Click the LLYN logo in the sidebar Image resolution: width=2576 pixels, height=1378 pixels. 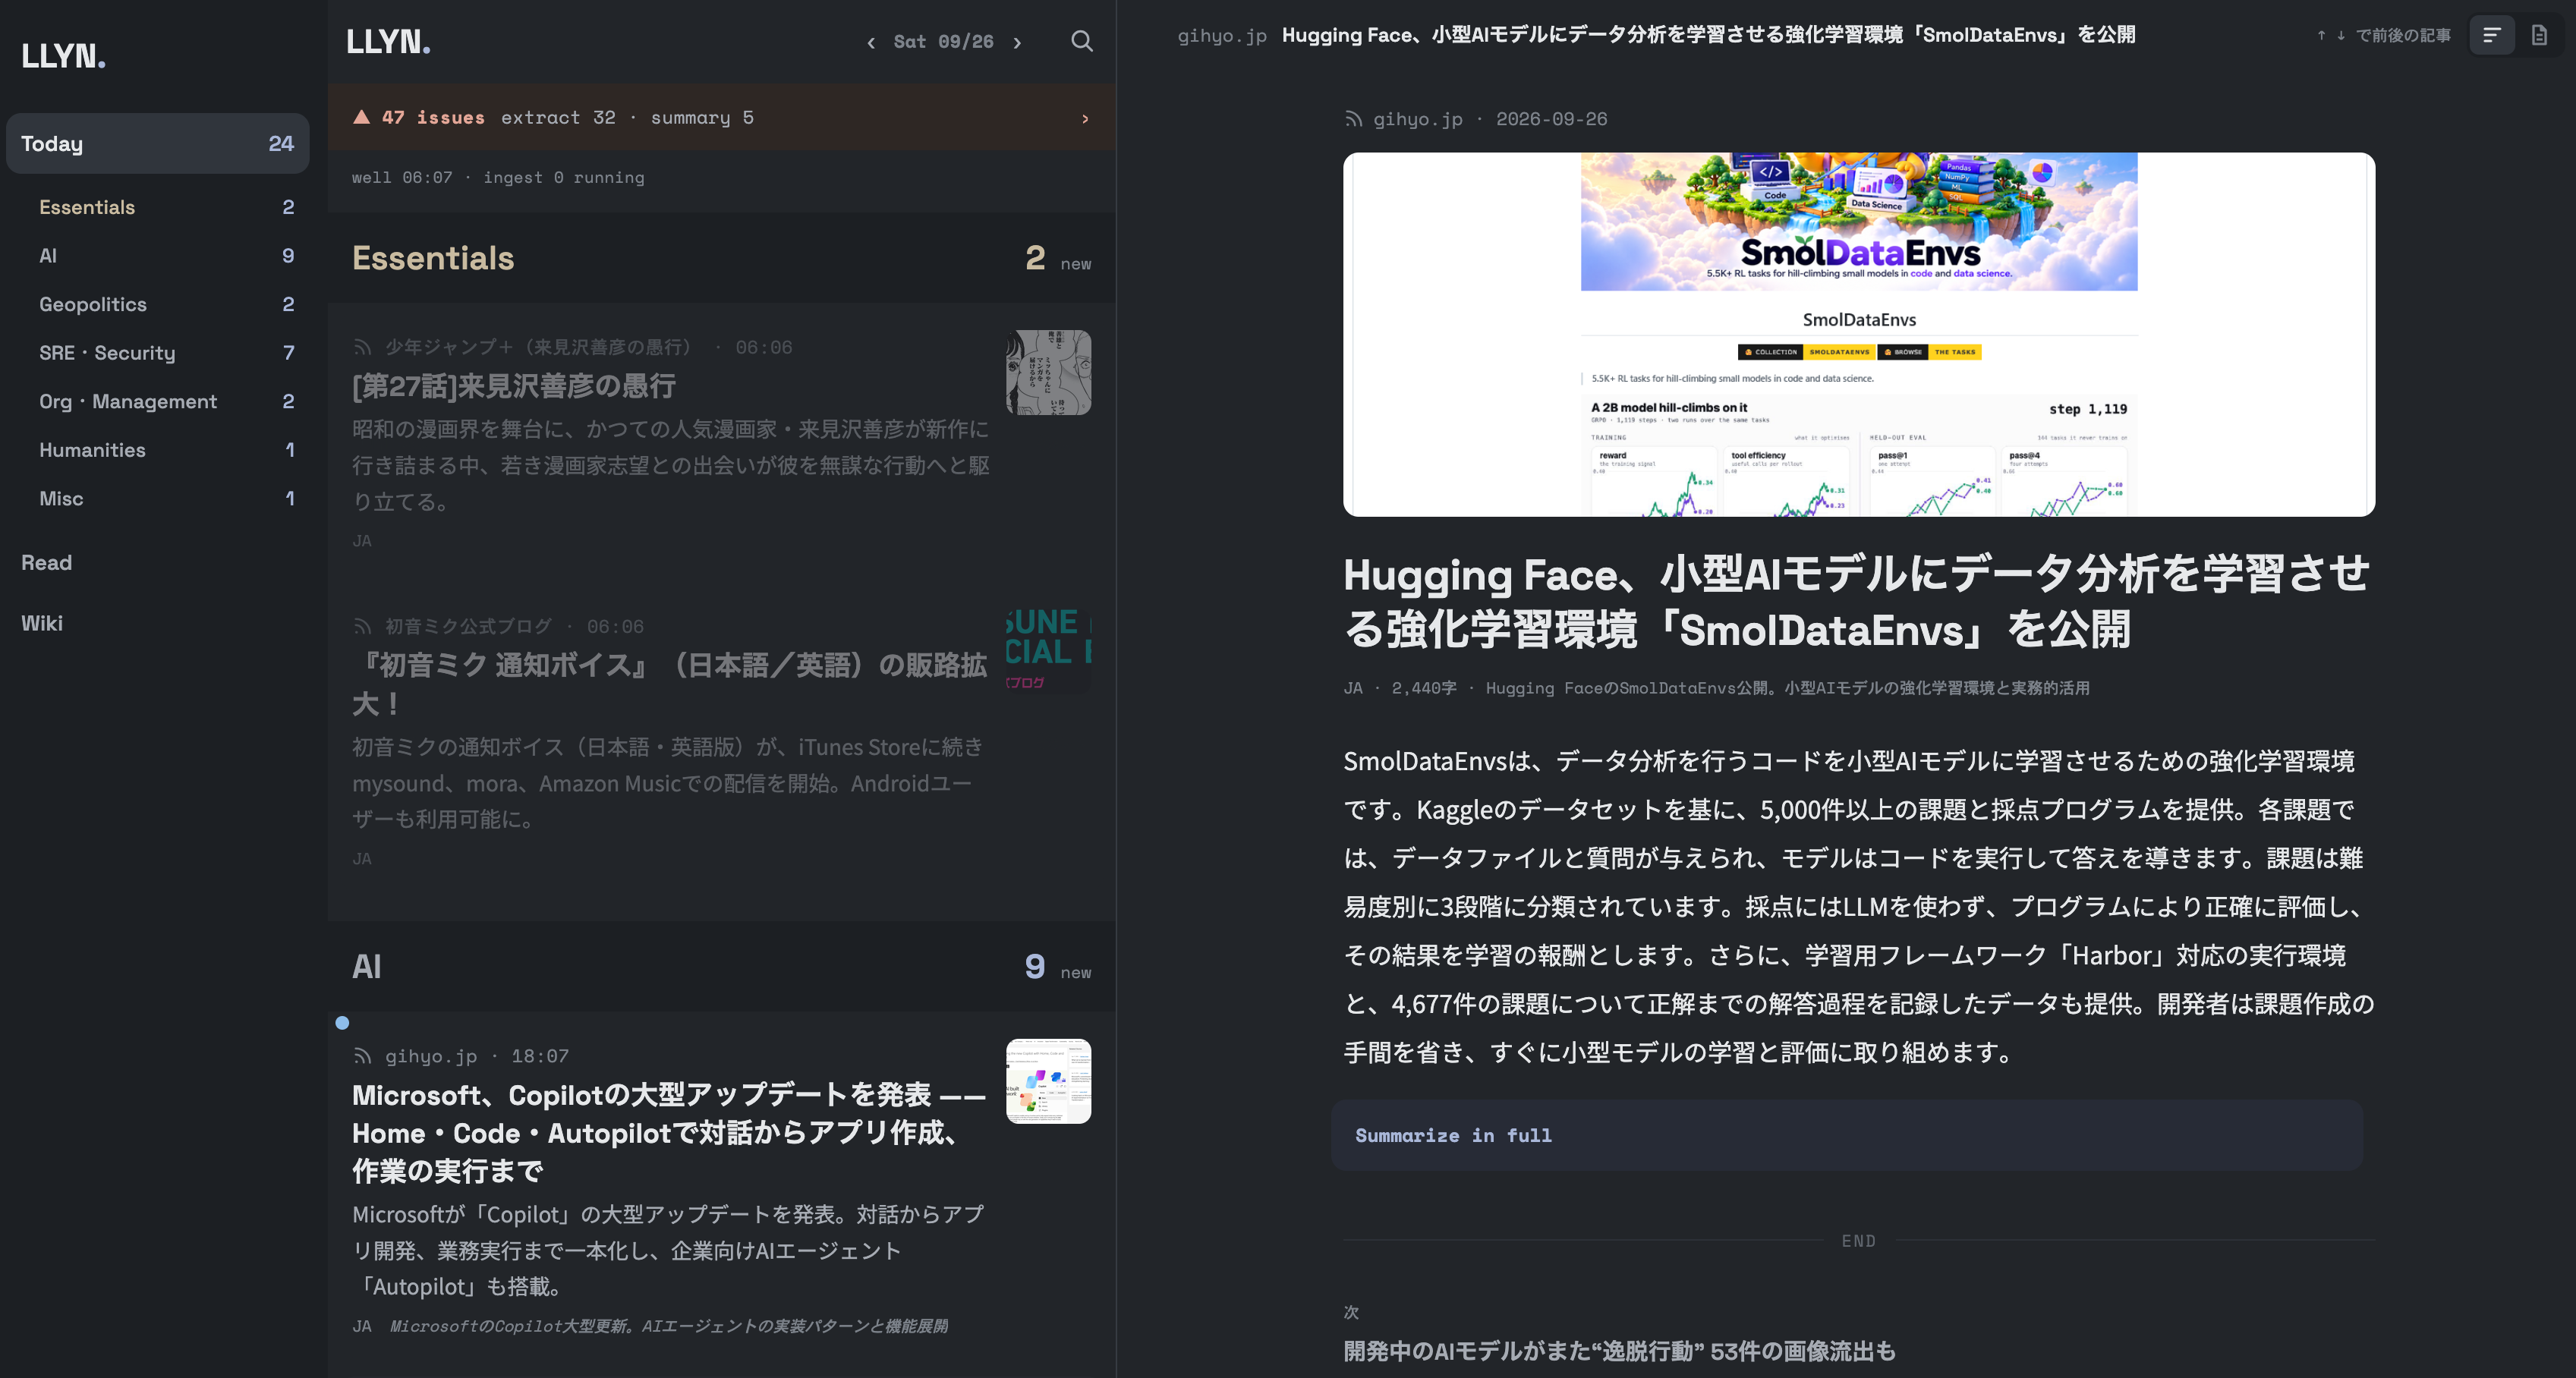coord(63,56)
